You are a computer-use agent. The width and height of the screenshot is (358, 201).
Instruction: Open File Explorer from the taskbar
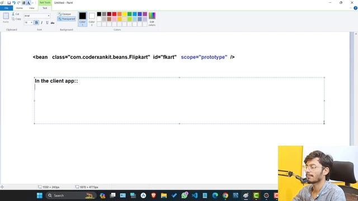click(164, 195)
